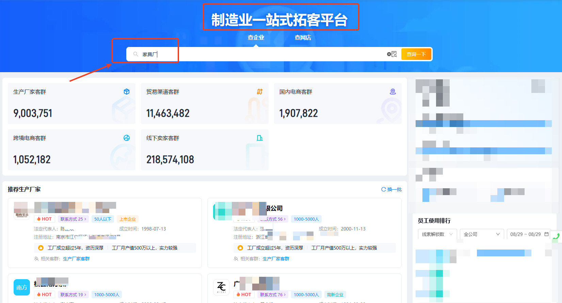Switch to the 查网店 tab
This screenshot has height=303, width=562.
point(303,37)
